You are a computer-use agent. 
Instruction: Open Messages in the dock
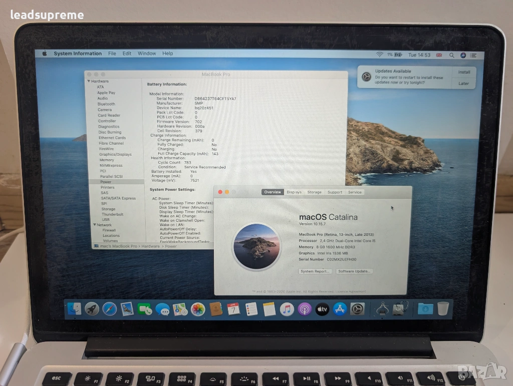[162, 309]
